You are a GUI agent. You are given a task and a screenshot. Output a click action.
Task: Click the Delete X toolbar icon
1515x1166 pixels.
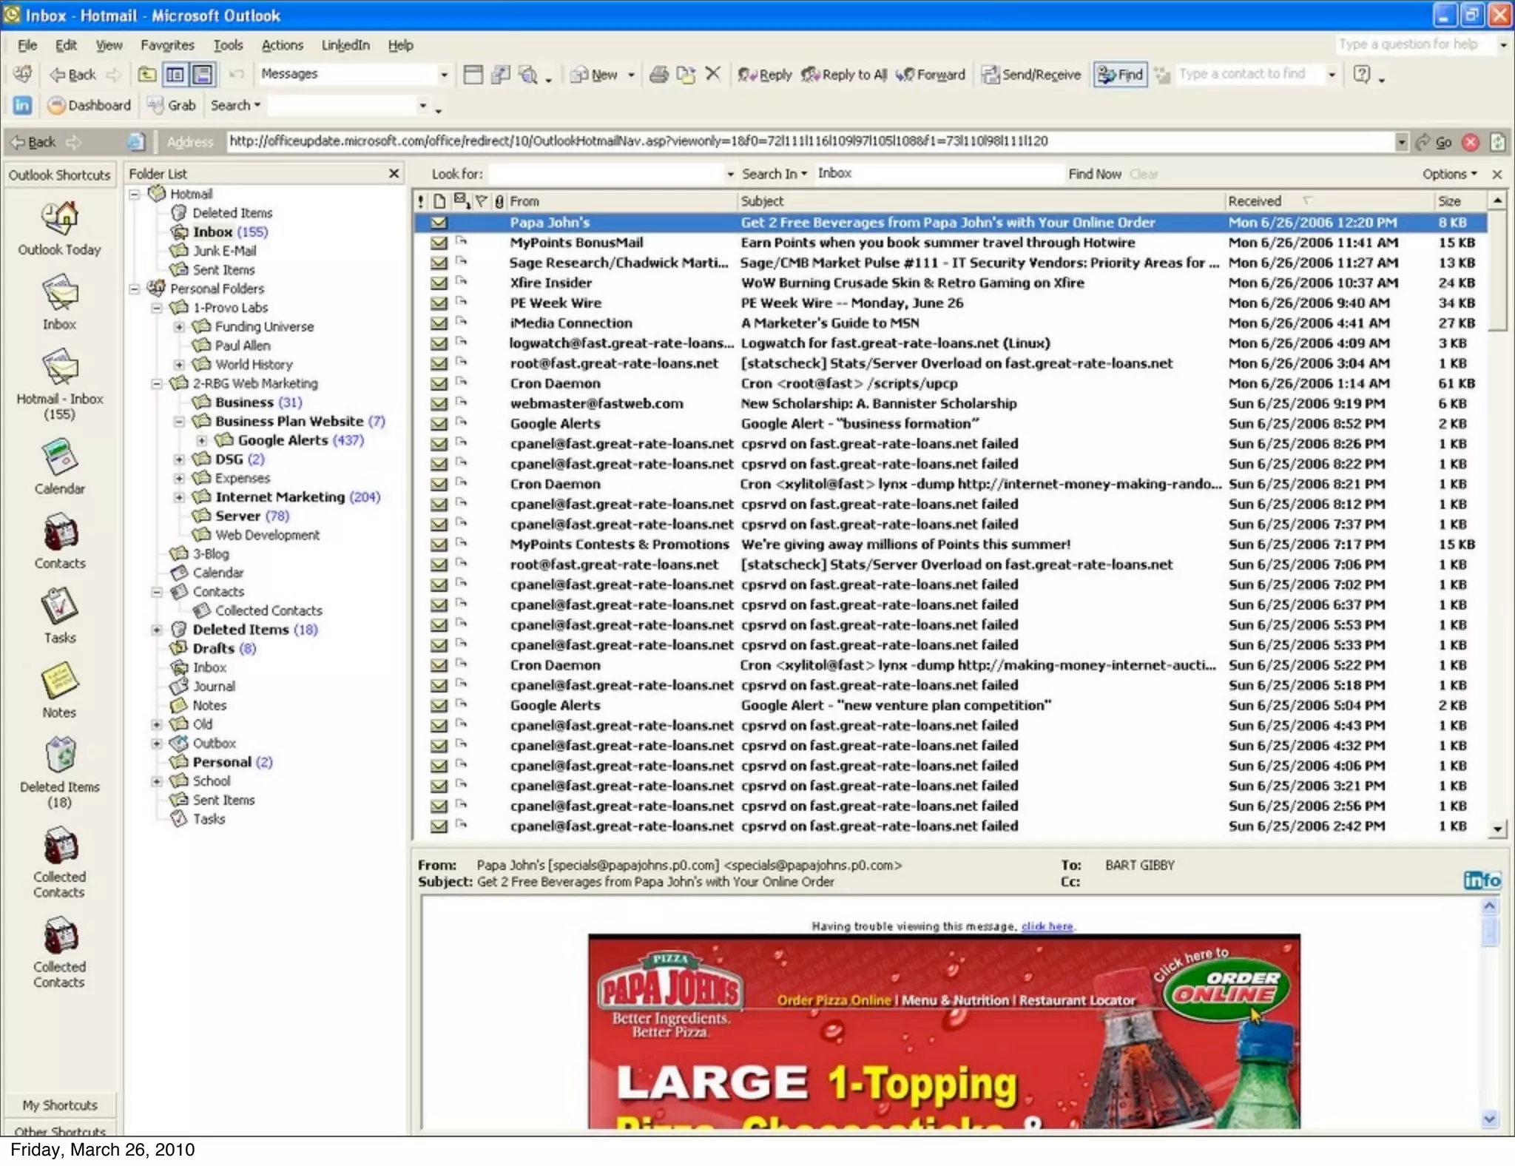click(x=713, y=74)
